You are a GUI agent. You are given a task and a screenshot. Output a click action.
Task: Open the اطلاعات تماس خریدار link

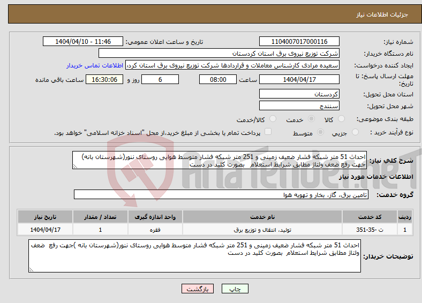[x=95, y=65]
